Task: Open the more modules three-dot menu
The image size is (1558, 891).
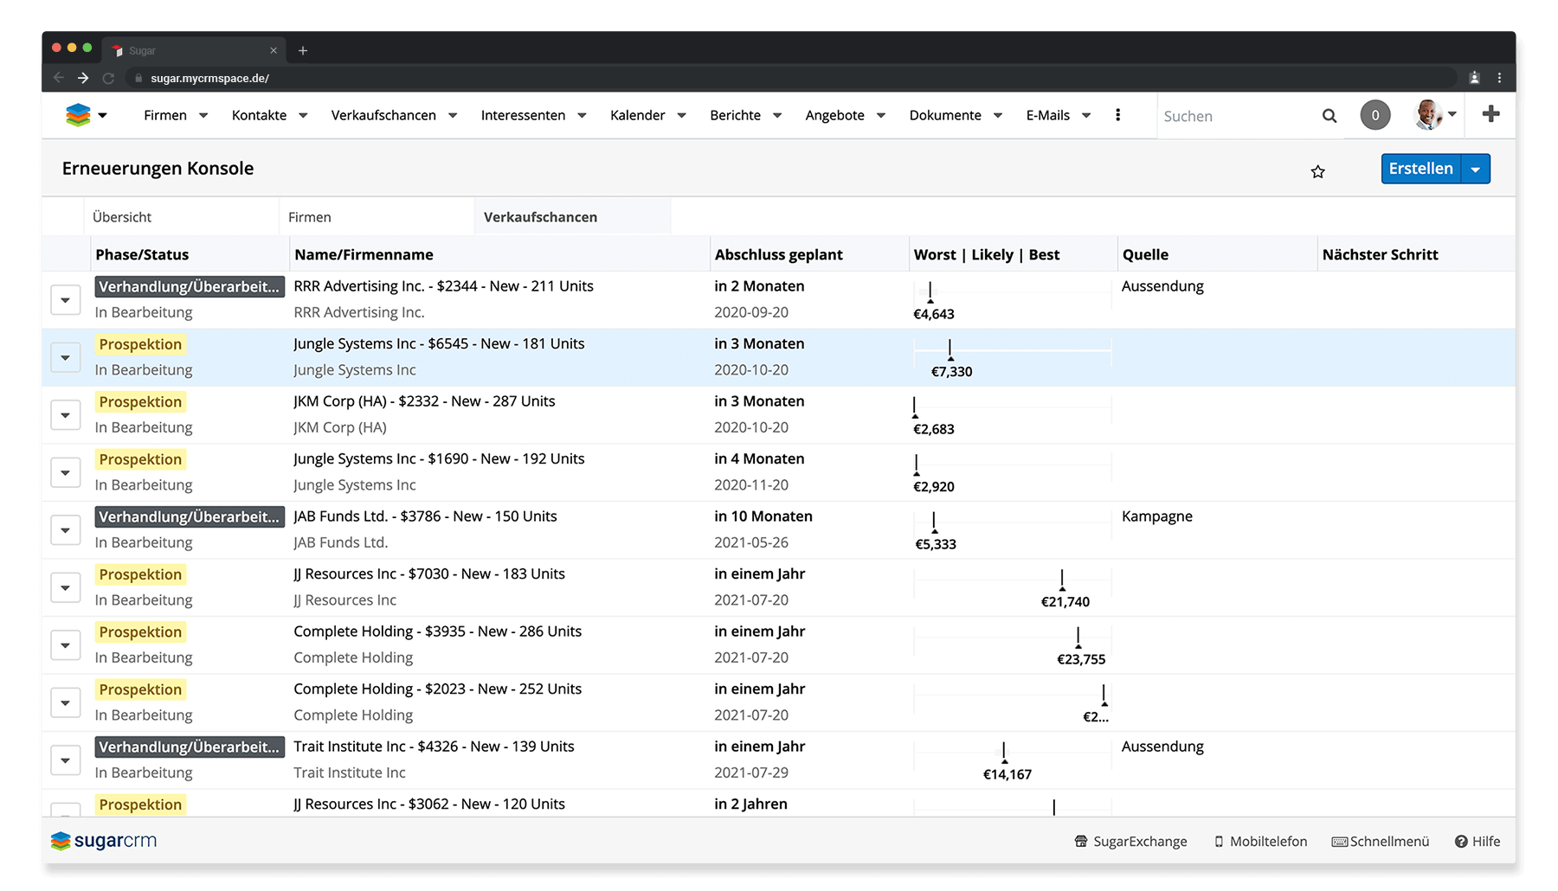Action: [x=1117, y=115]
